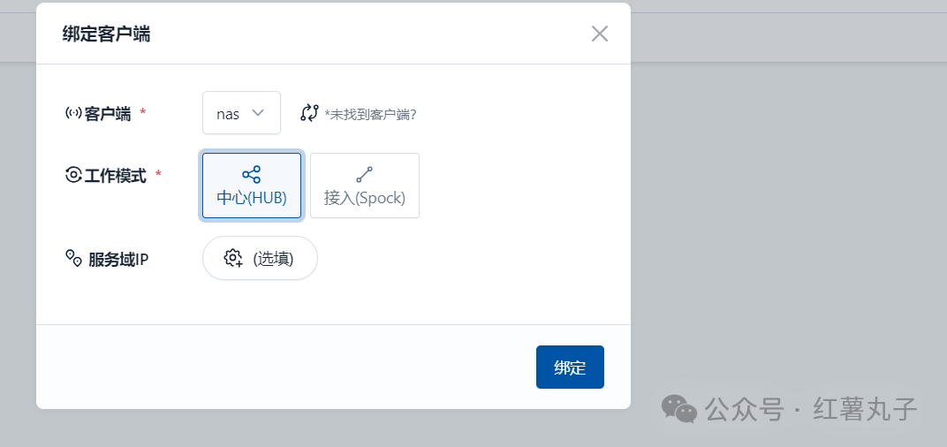
Task: Click the target icon beside 工作模式 label
Action: coord(73,175)
